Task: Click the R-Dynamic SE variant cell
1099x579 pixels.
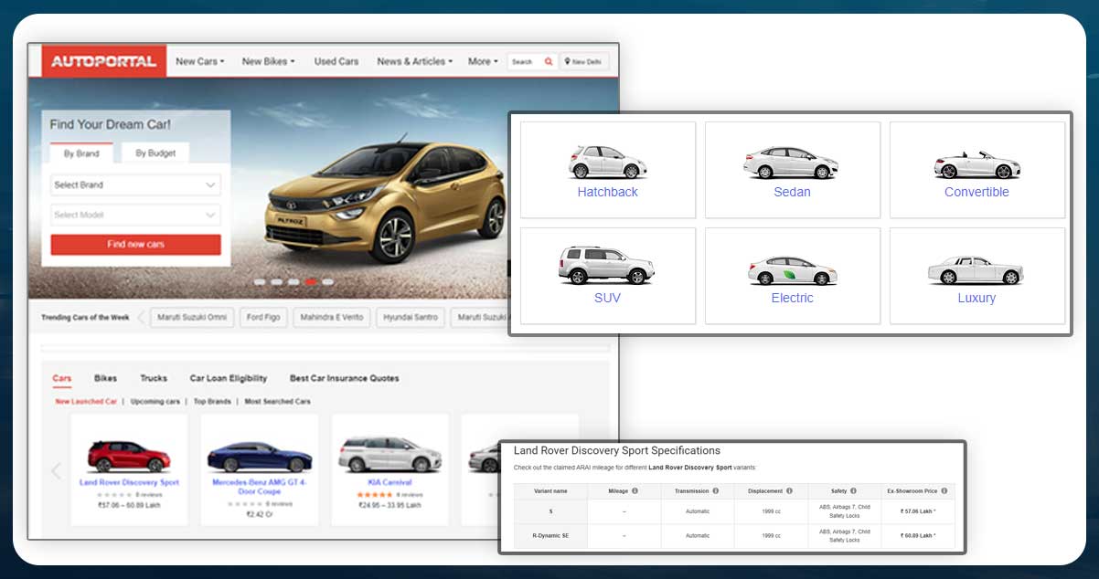Action: (x=550, y=535)
